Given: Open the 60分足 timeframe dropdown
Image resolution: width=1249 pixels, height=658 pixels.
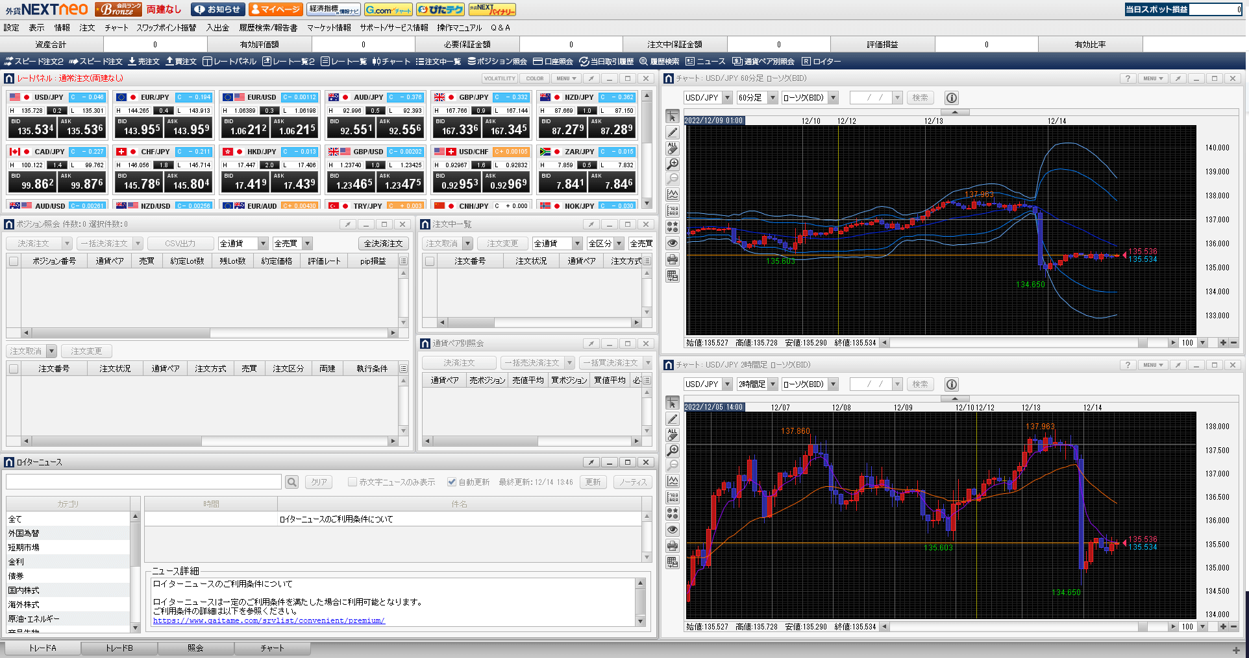Looking at the screenshot, I should (773, 98).
